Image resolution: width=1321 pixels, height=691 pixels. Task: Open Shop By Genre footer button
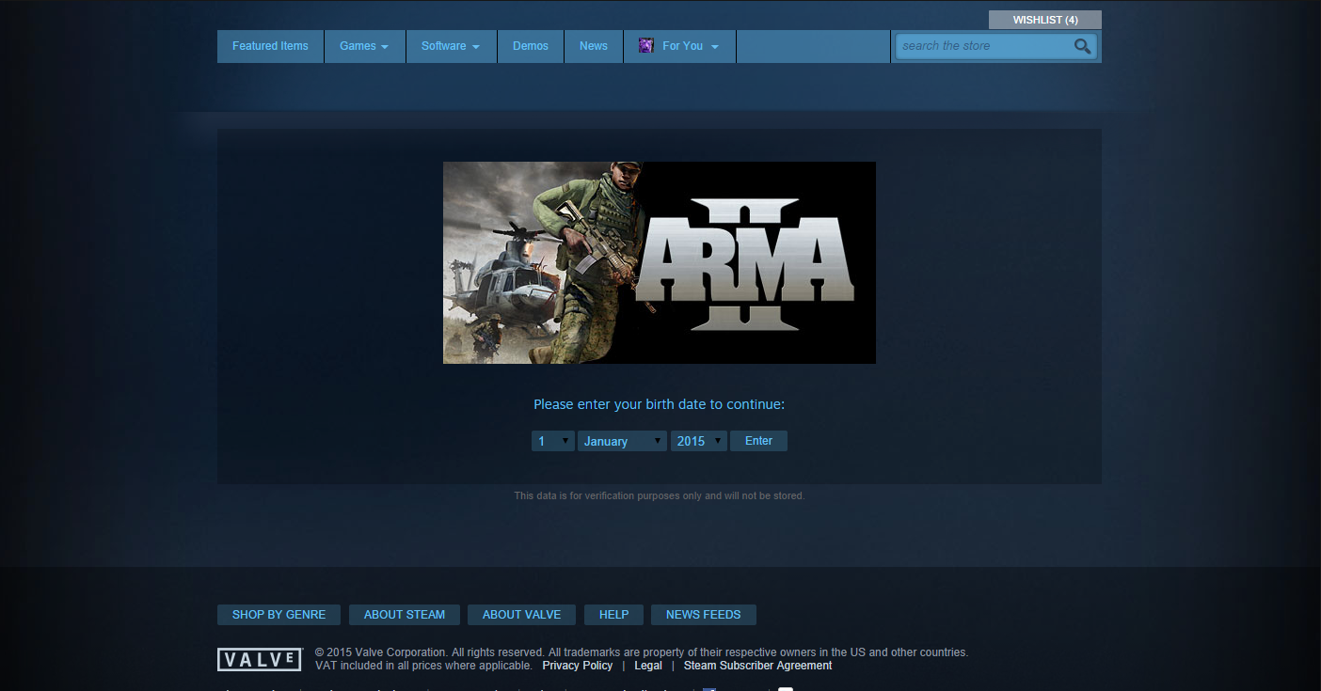pos(279,615)
